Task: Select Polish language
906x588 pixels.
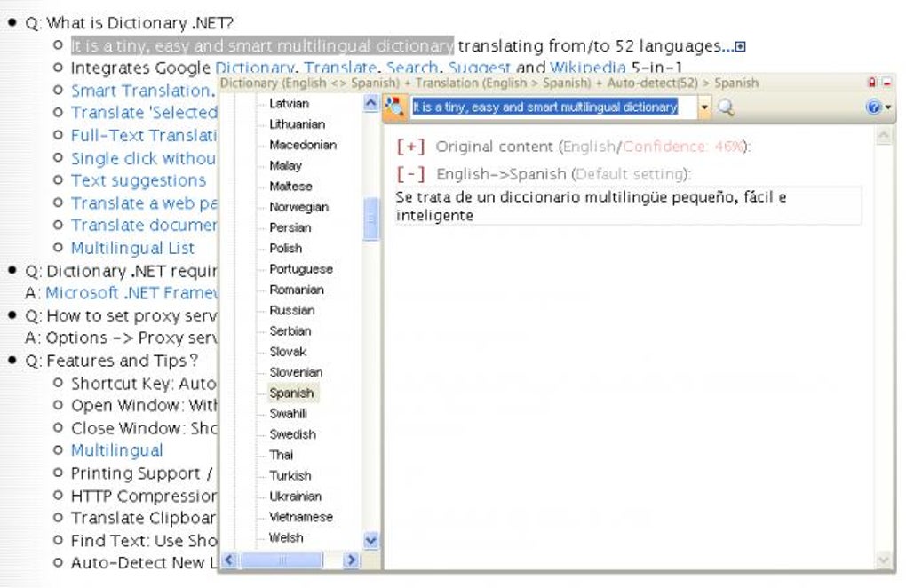Action: [285, 249]
